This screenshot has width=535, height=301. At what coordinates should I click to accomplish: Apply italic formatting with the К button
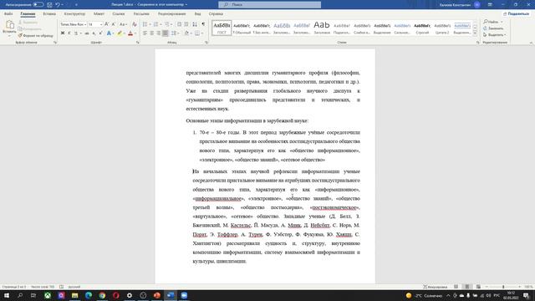69,33
